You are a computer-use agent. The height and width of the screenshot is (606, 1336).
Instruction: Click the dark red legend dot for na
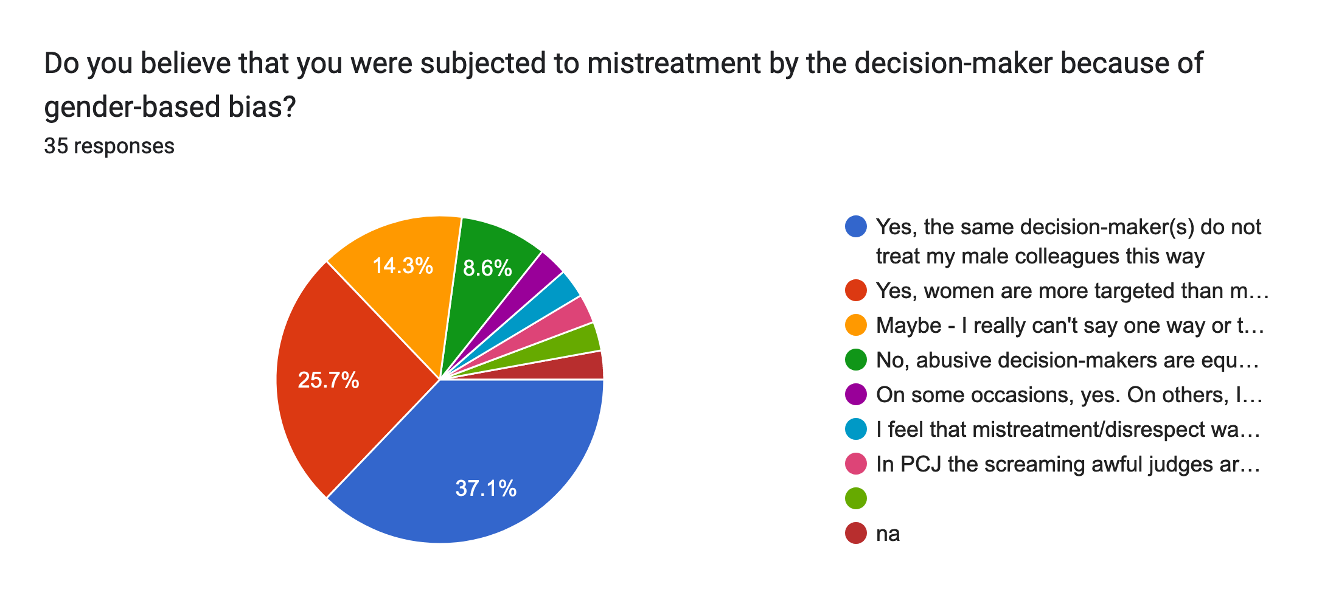click(856, 534)
